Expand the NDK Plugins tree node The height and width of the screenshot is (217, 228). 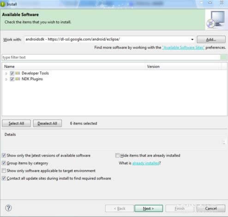[6, 79]
